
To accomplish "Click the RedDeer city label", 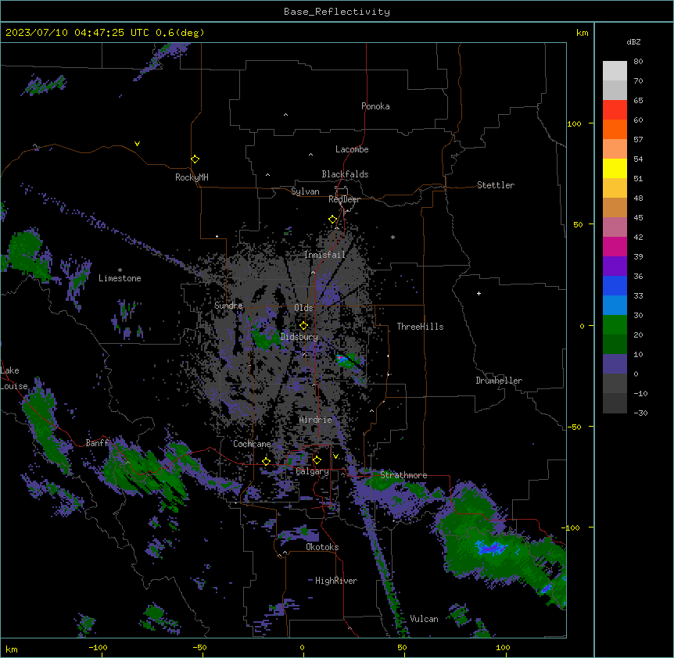I will coord(344,199).
